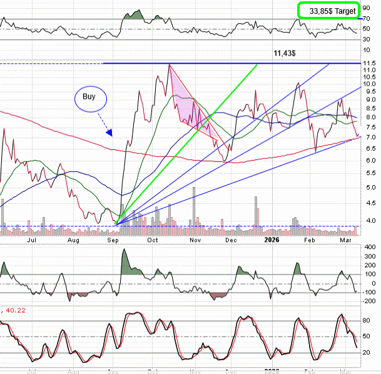Click the 80 level on the stochastic axis
The width and height of the screenshot is (381, 374).
pyautogui.click(x=367, y=321)
